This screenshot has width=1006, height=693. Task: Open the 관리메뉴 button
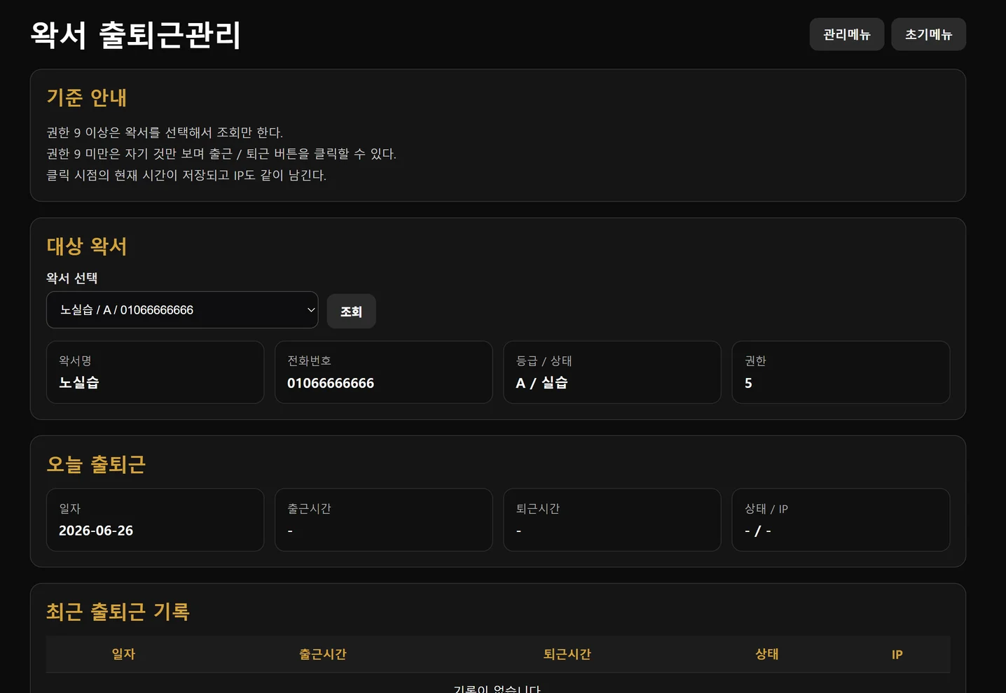846,34
